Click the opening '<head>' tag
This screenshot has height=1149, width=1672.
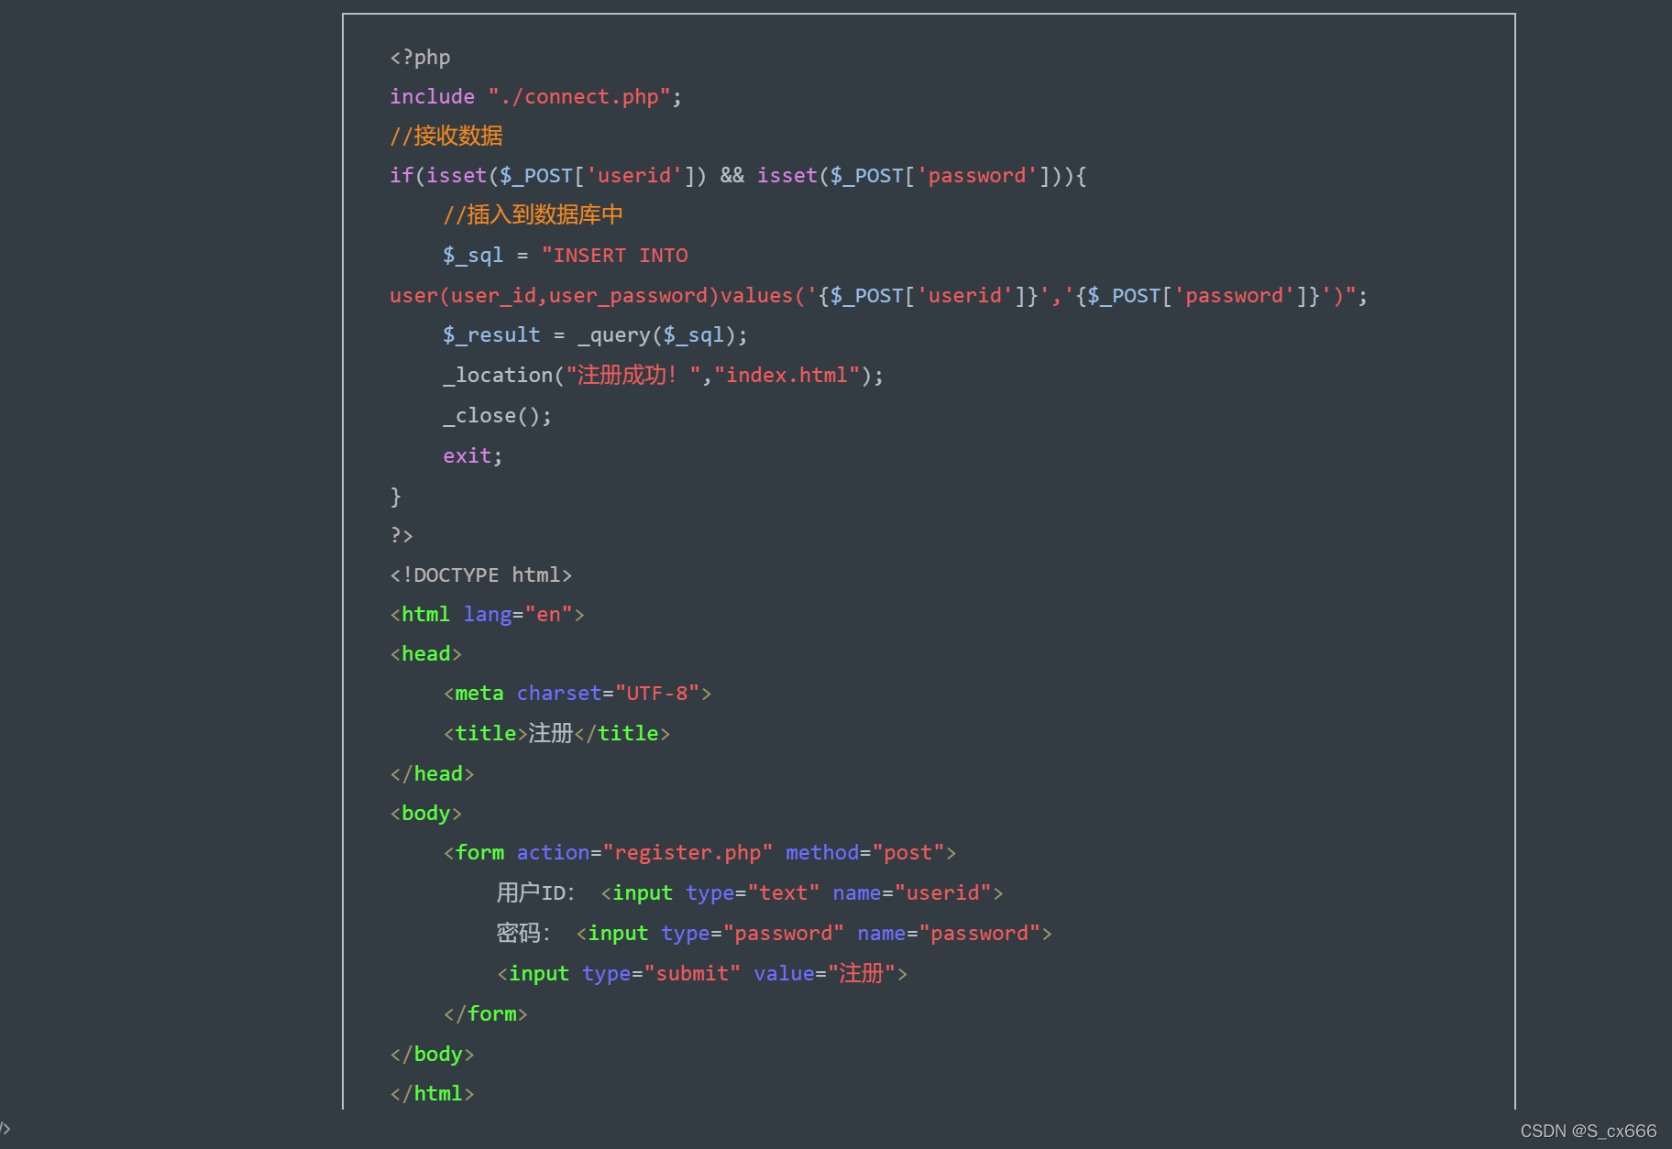click(425, 653)
